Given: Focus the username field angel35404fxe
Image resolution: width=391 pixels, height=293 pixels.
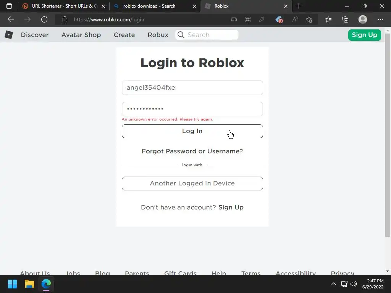Looking at the screenshot, I should coord(192,88).
